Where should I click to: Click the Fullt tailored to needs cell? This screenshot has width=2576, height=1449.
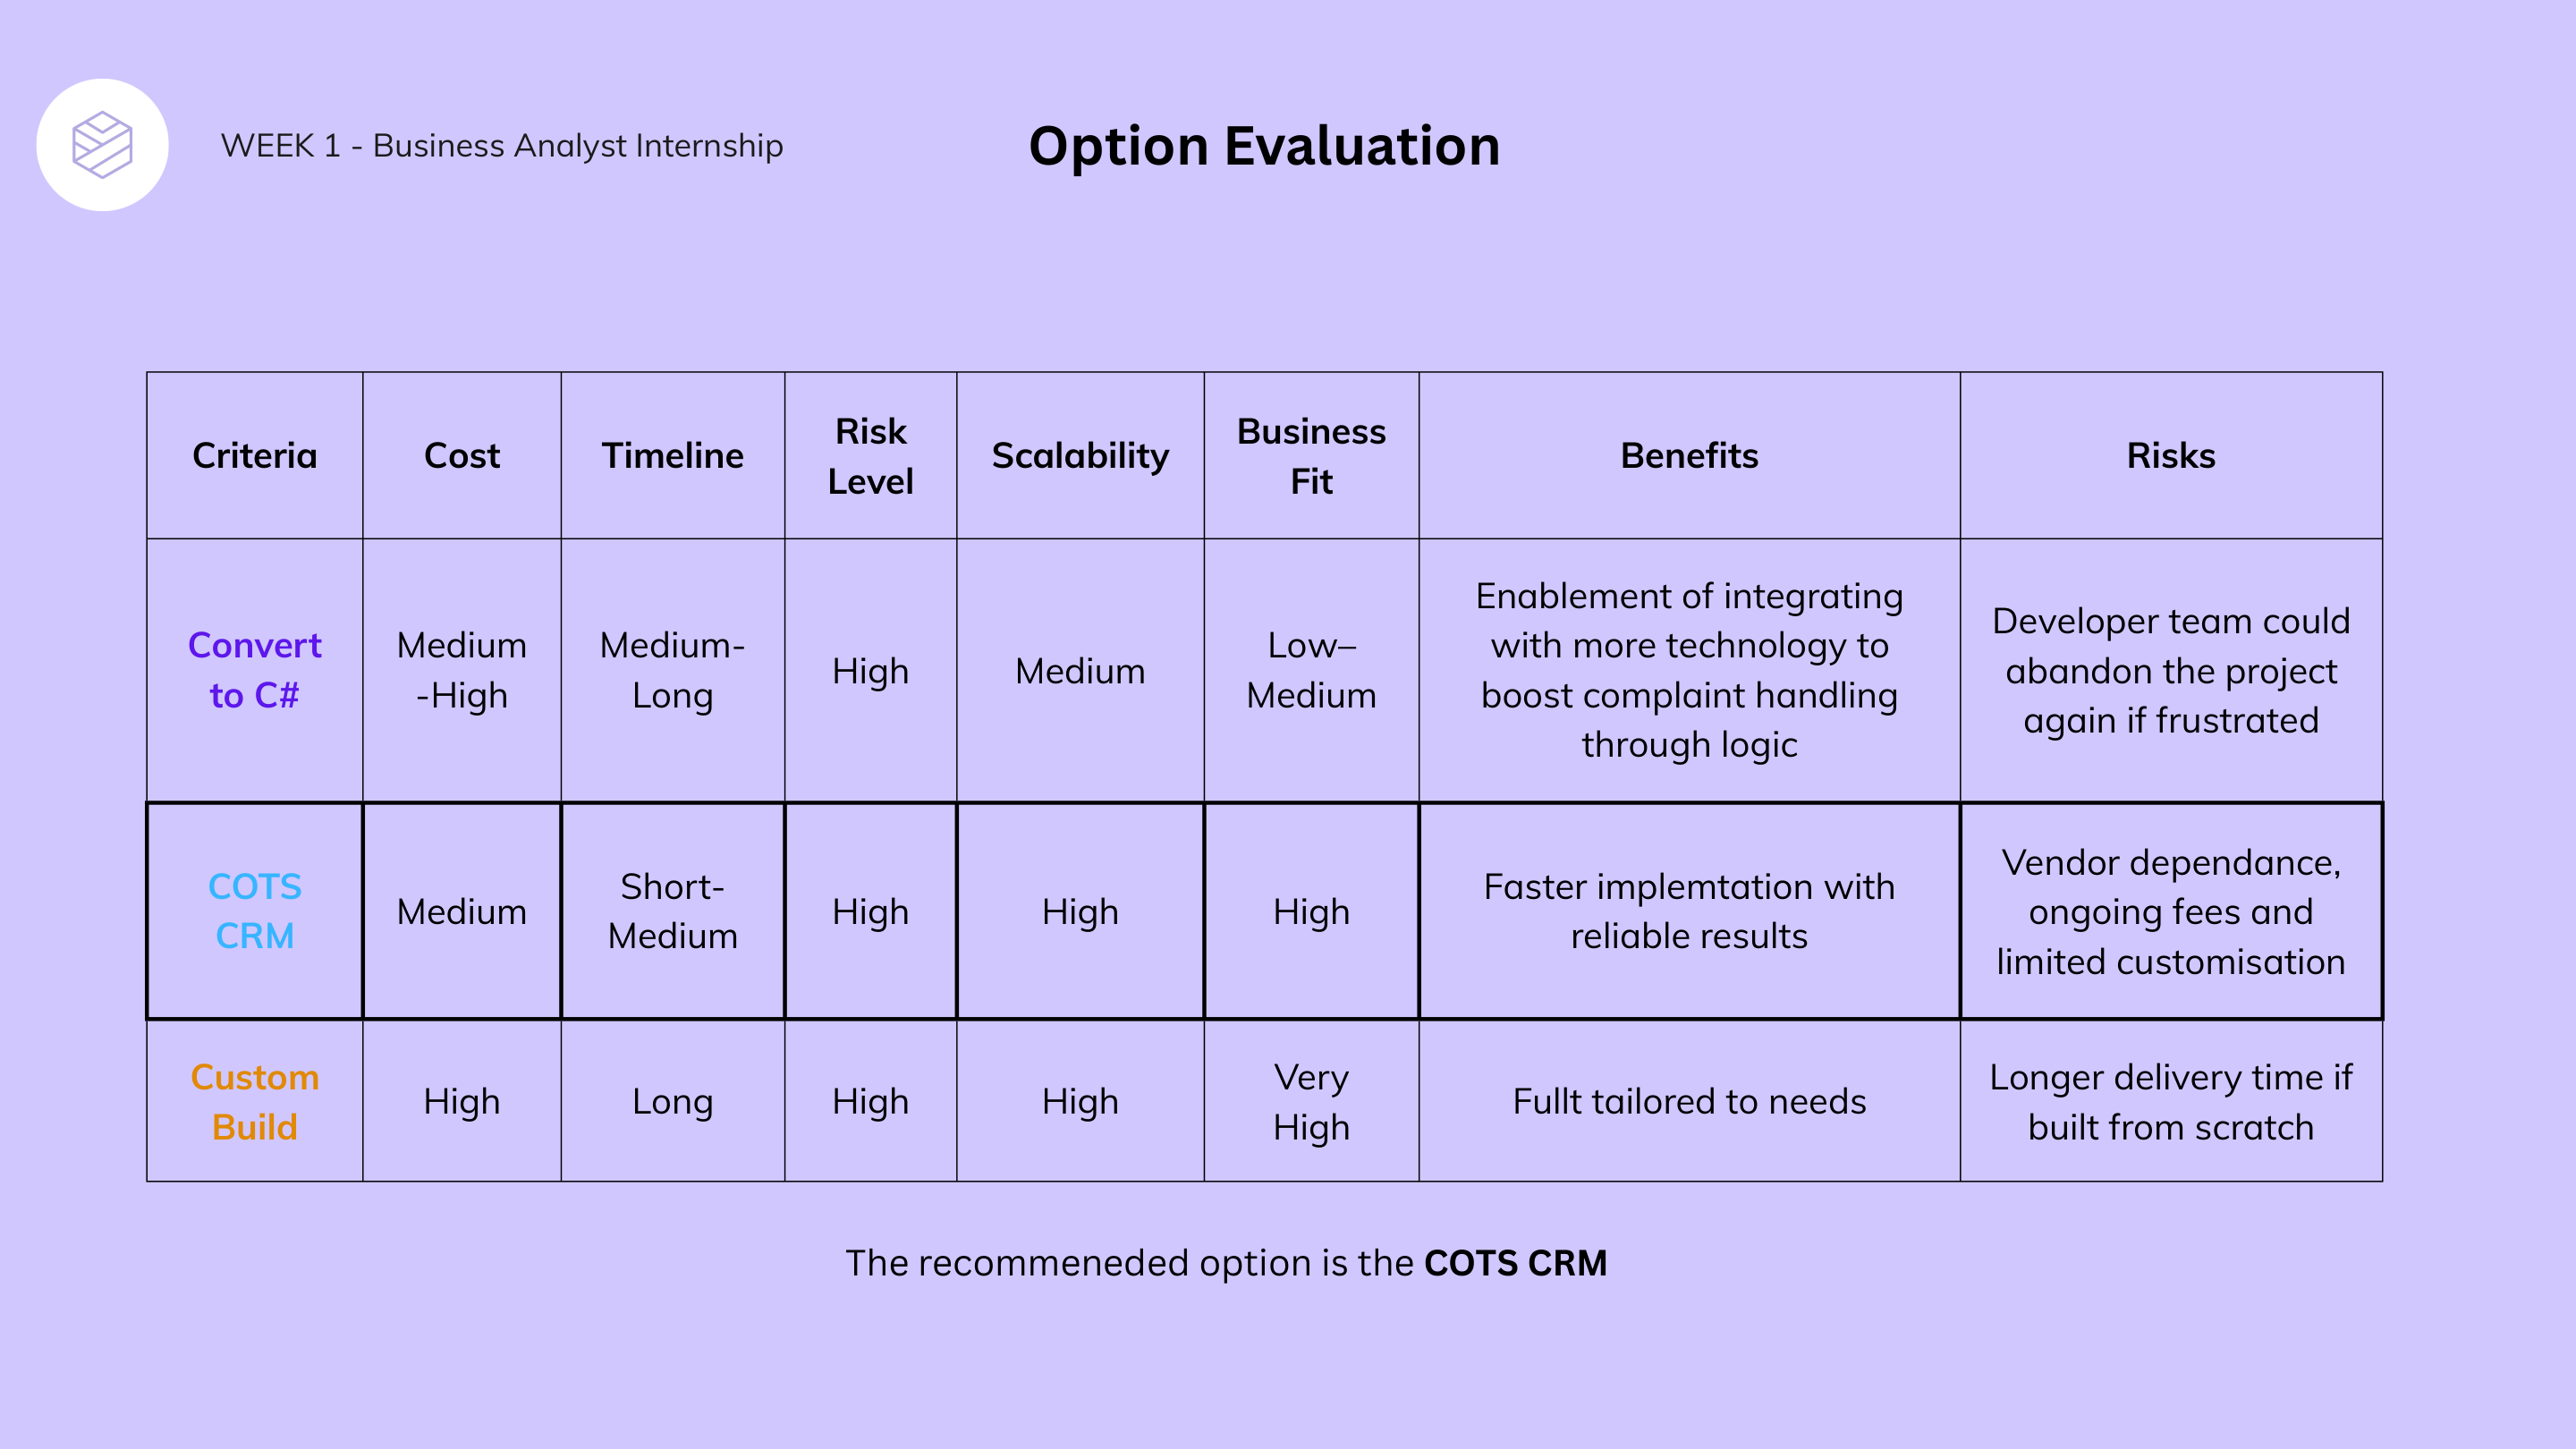(1689, 1101)
